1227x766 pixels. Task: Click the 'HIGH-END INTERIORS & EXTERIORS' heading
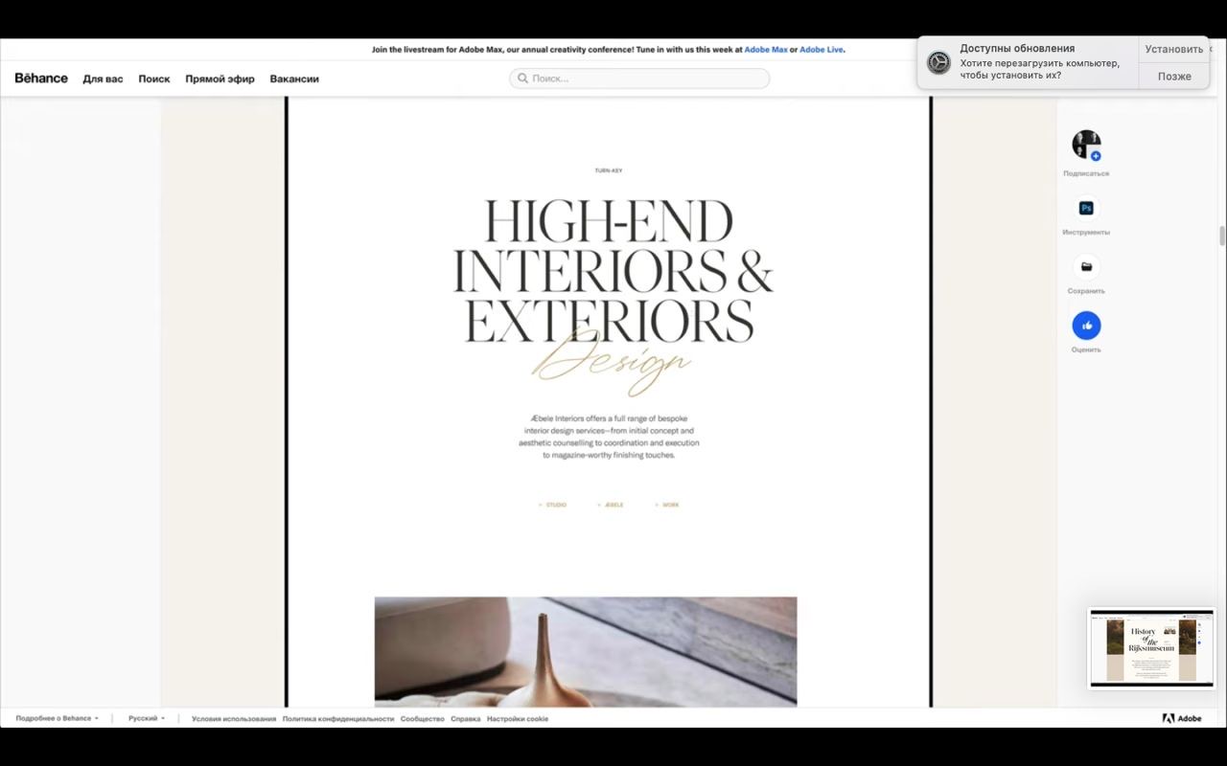(x=613, y=272)
